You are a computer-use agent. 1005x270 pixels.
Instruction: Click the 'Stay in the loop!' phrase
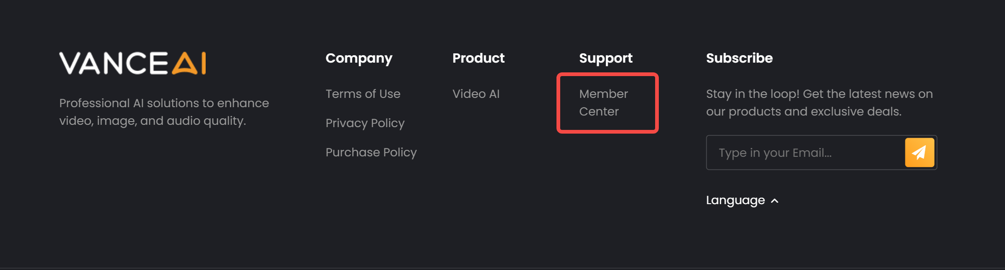752,94
